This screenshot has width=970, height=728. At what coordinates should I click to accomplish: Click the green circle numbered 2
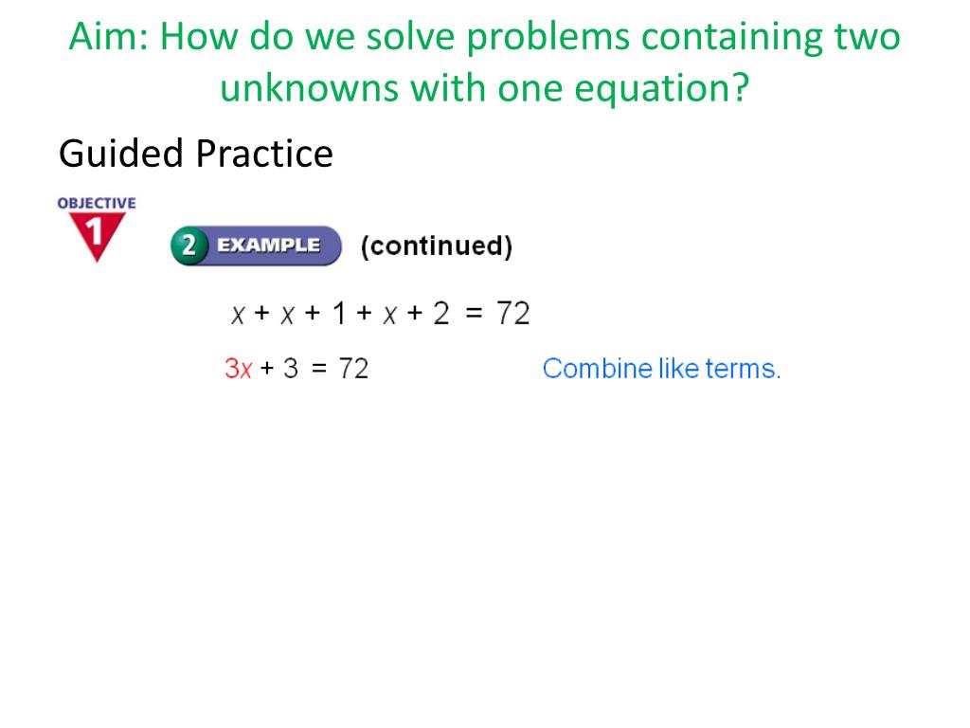[x=189, y=246]
